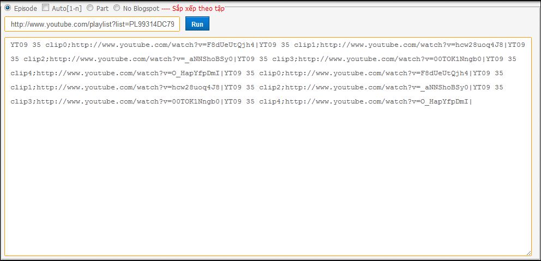The width and height of the screenshot is (541, 261).
Task: Click the blue Run button
Action: pos(197,24)
